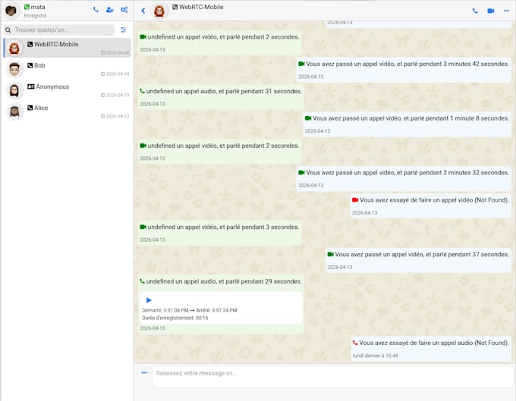Click the red camera icon on failed video call
This screenshot has width=516, height=401.
click(x=355, y=200)
